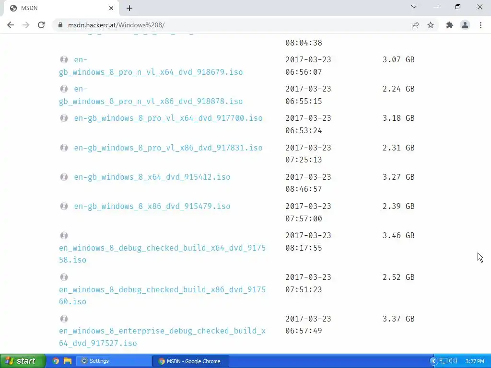Select the MSDN browser tab
The width and height of the screenshot is (491, 368).
coord(61,8)
